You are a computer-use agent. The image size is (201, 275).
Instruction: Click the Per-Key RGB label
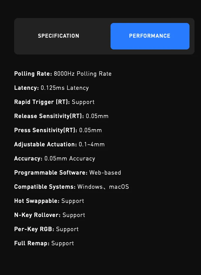tap(34, 229)
